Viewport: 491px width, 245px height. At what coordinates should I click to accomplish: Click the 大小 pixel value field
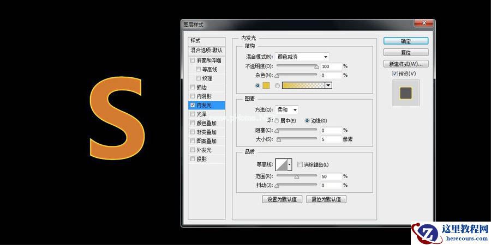(331, 139)
